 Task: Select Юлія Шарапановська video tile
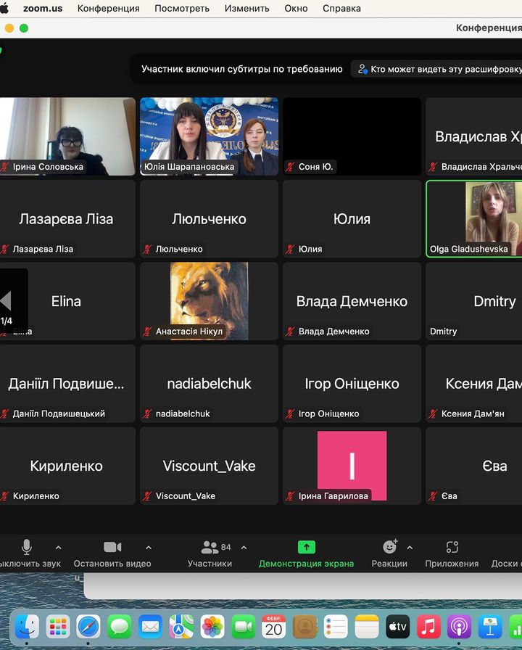210,136
